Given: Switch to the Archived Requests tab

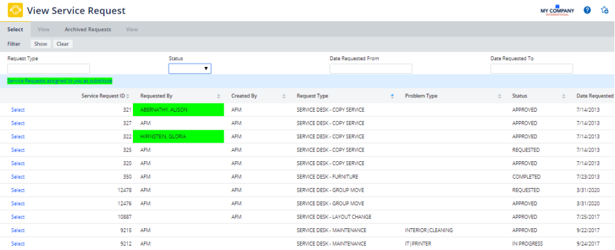Looking at the screenshot, I should pos(88,29).
